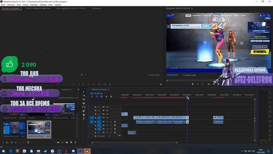Open the Окно menu
The width and height of the screenshot is (273, 154).
[50, 5]
